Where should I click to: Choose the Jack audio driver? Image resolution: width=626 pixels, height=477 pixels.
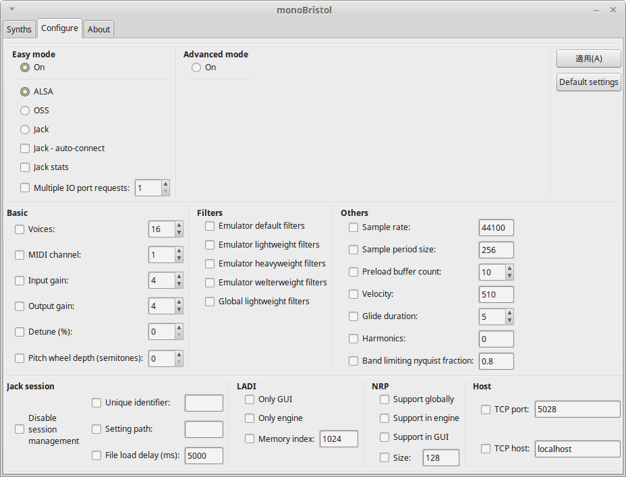tap(25, 130)
